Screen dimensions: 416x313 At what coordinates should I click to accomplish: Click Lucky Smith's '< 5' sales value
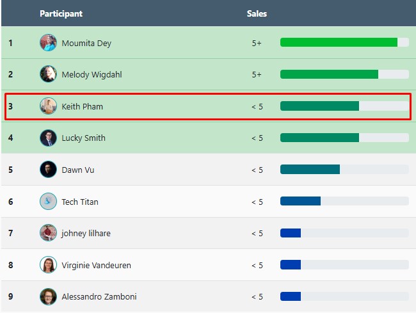[x=257, y=138]
